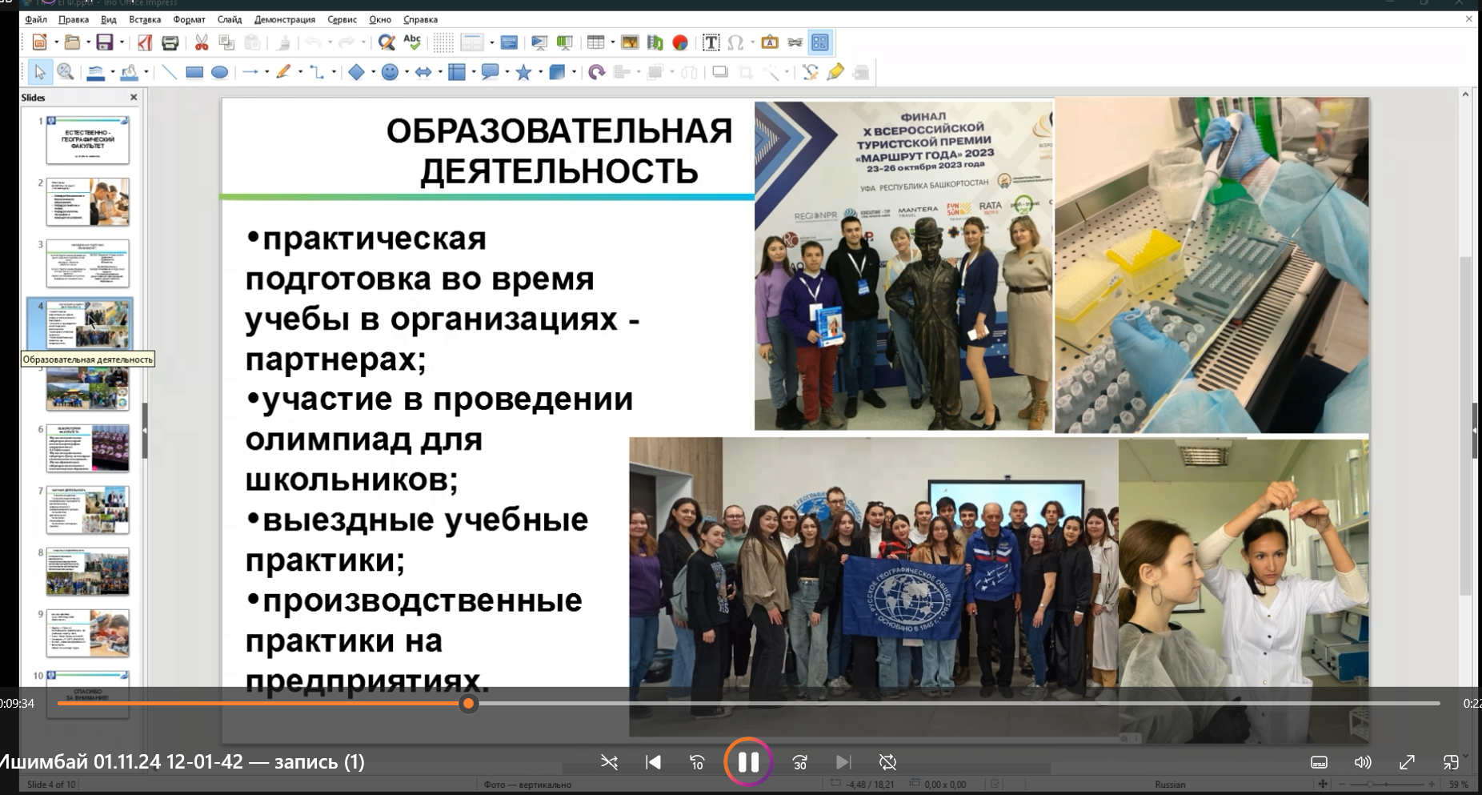This screenshot has height=795, width=1482.
Task: Click the Save document icon
Action: (104, 42)
